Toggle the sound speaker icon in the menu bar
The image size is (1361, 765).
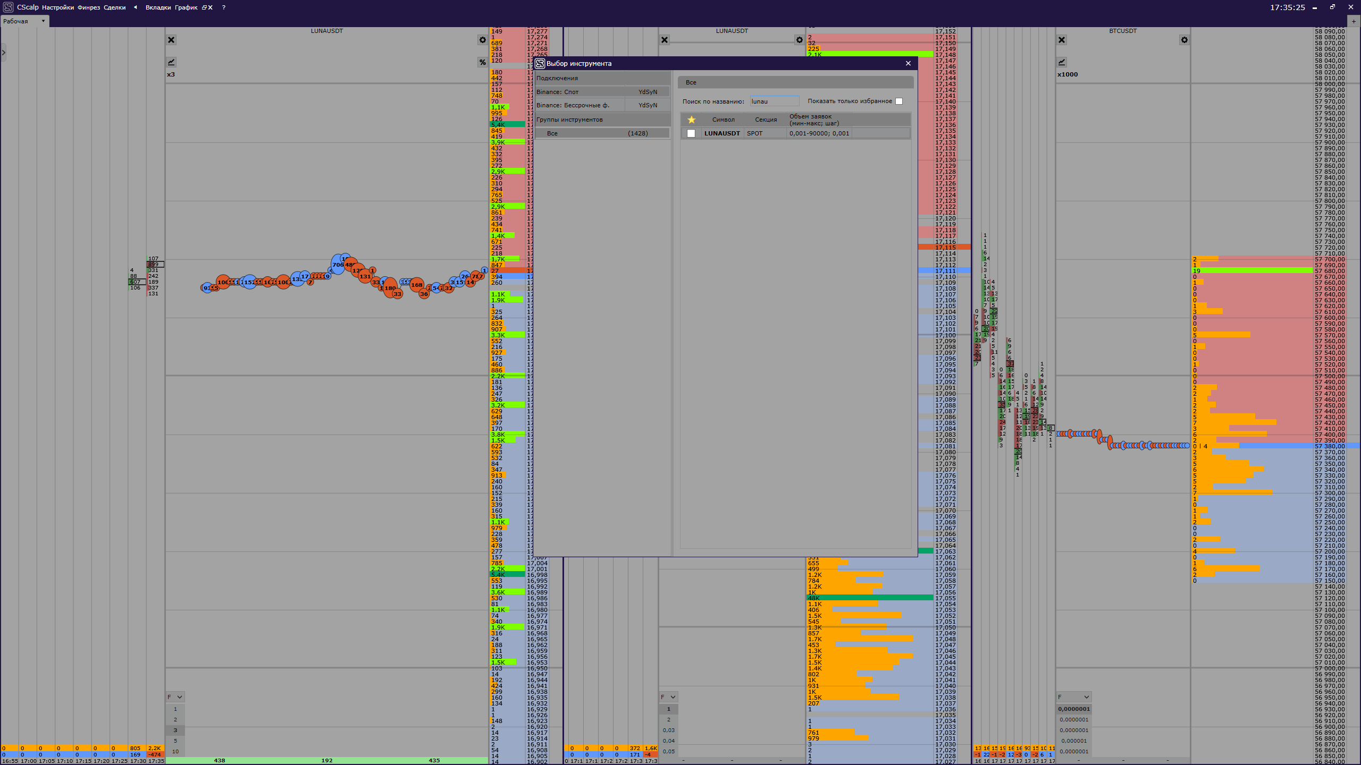(x=136, y=7)
